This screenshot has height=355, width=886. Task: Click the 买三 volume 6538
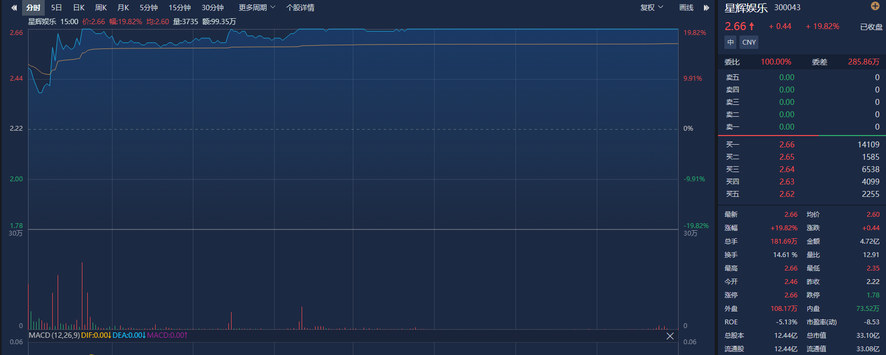point(870,169)
